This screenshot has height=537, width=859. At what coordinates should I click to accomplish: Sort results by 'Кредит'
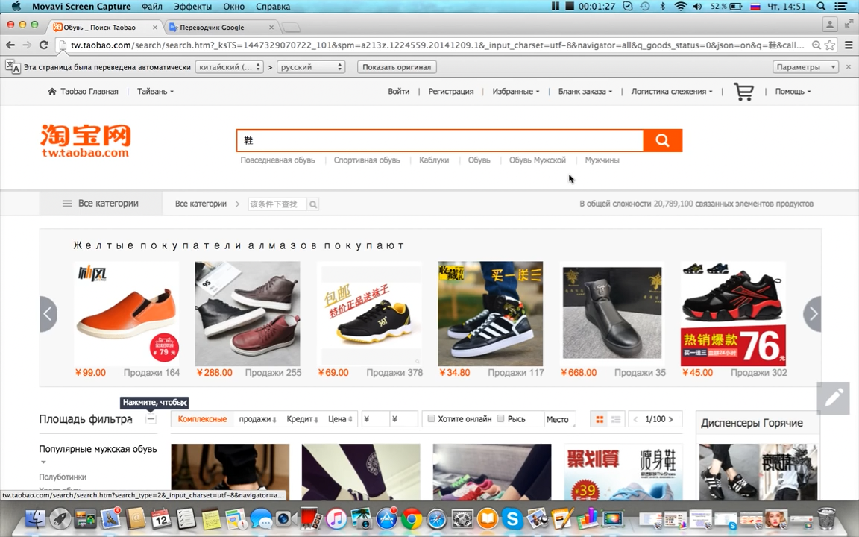303,419
